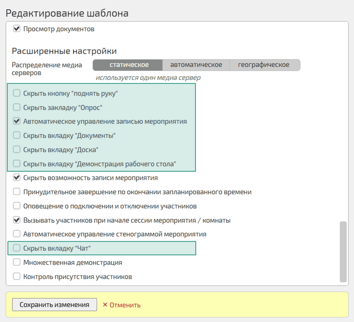The width and height of the screenshot is (354, 322).
Task: Turn on "Оповещение о подключении" participants checkbox
Action: (x=17, y=206)
